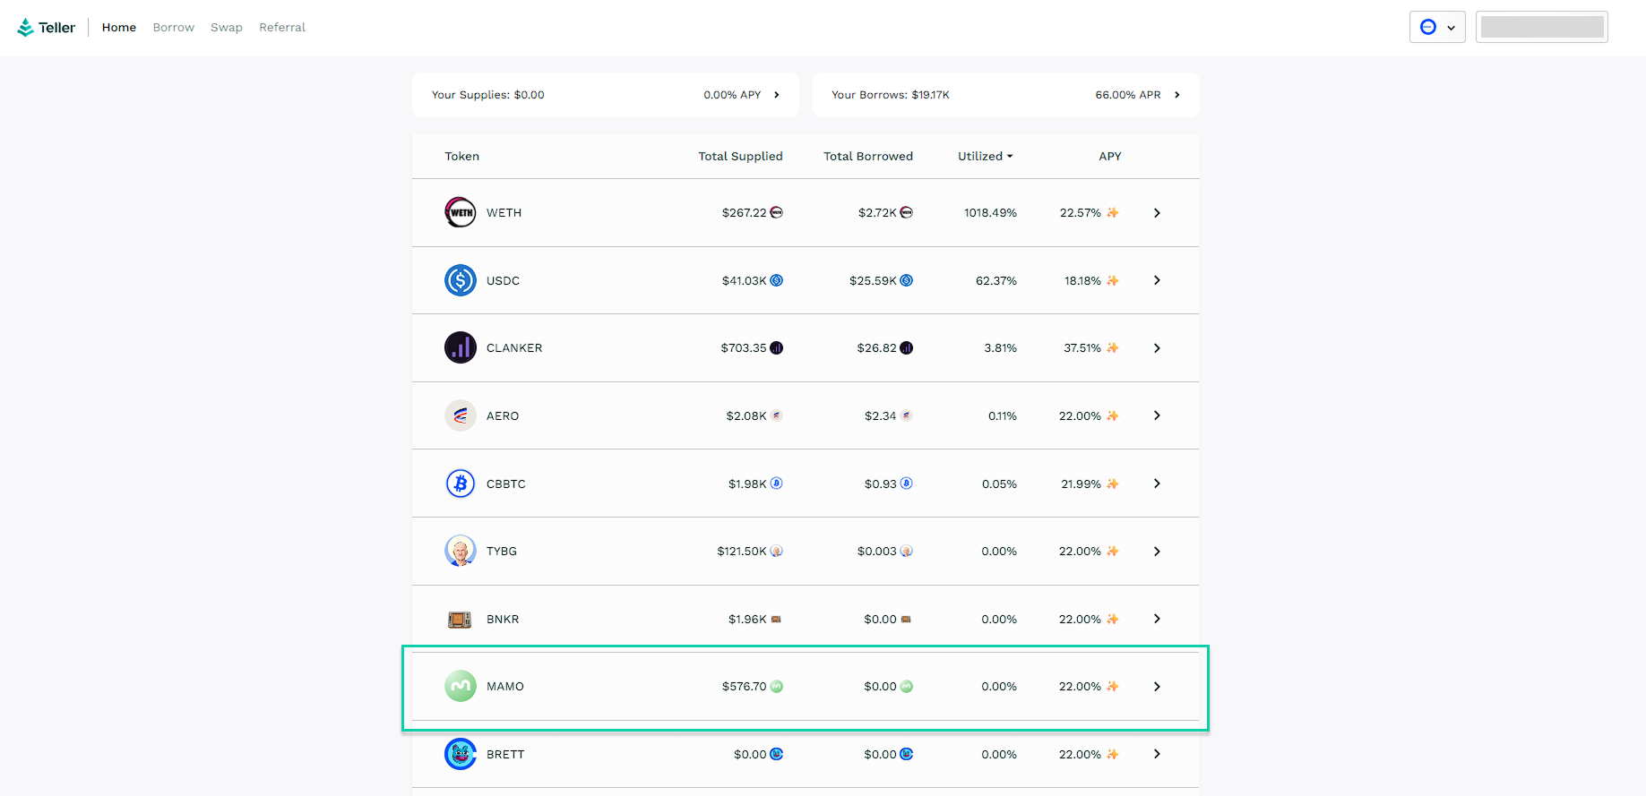Image resolution: width=1646 pixels, height=796 pixels.
Task: Click the Teller logo icon
Action: click(x=25, y=28)
